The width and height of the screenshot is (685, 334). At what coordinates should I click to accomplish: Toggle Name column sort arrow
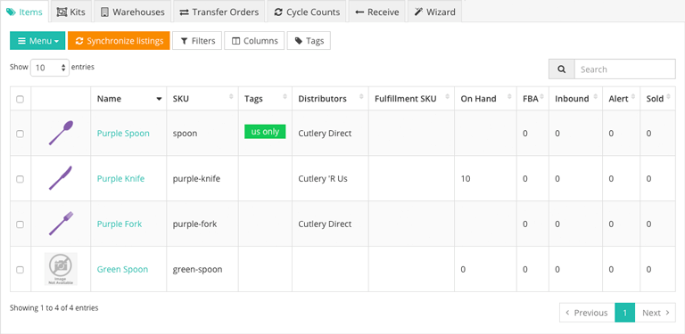coord(159,99)
